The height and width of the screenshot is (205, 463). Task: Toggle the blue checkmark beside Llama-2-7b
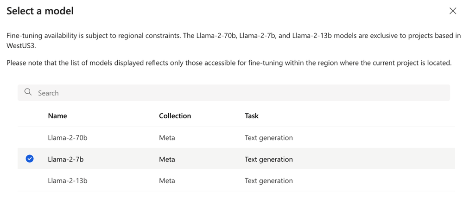(x=30, y=159)
